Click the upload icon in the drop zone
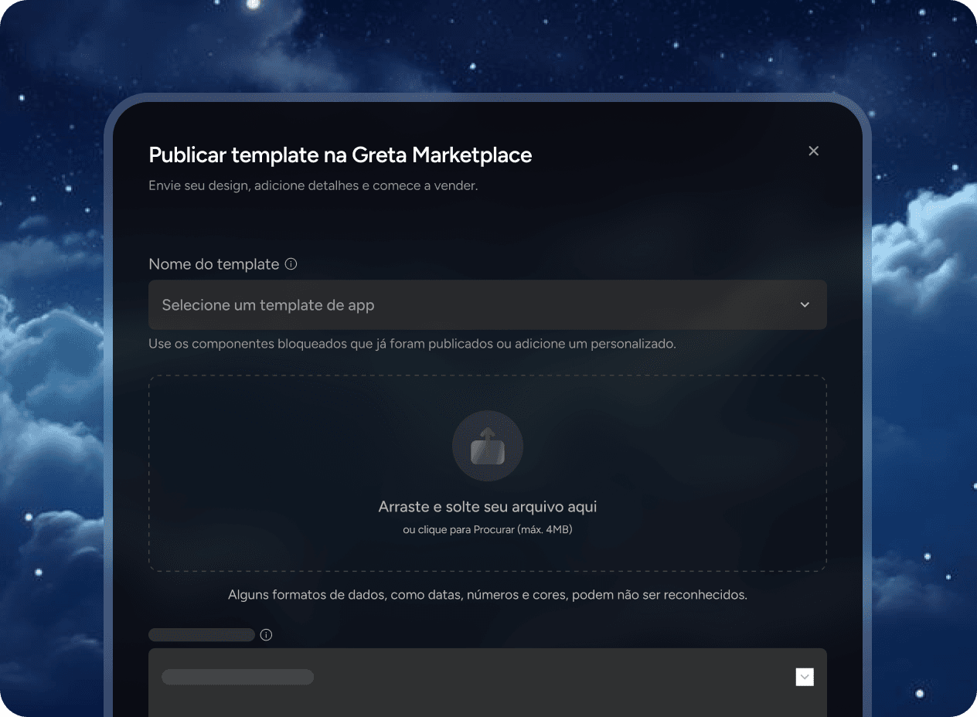The width and height of the screenshot is (977, 717). 488,446
